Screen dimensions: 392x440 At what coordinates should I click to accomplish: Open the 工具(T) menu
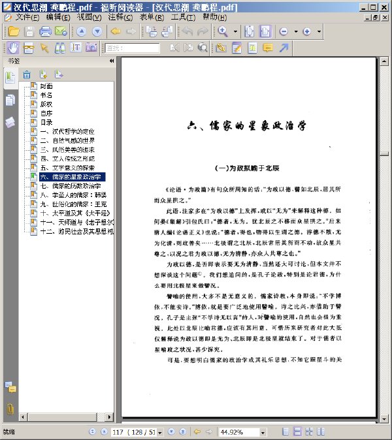(184, 18)
